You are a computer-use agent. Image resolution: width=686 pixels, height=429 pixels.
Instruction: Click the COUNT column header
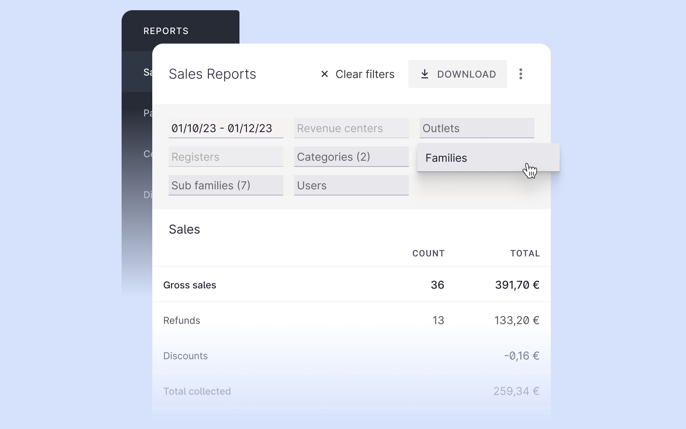(x=428, y=253)
